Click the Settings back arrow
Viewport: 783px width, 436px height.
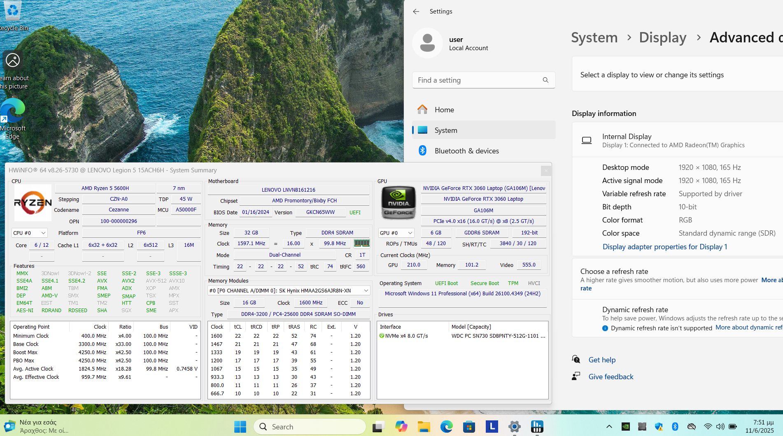416,12
